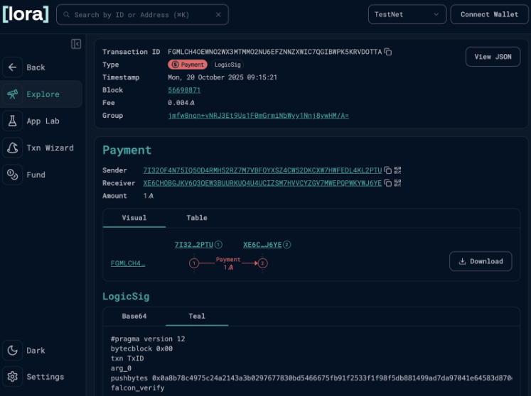The height and width of the screenshot is (396, 531).
Task: Open App Lab from sidebar
Action: pos(41,121)
